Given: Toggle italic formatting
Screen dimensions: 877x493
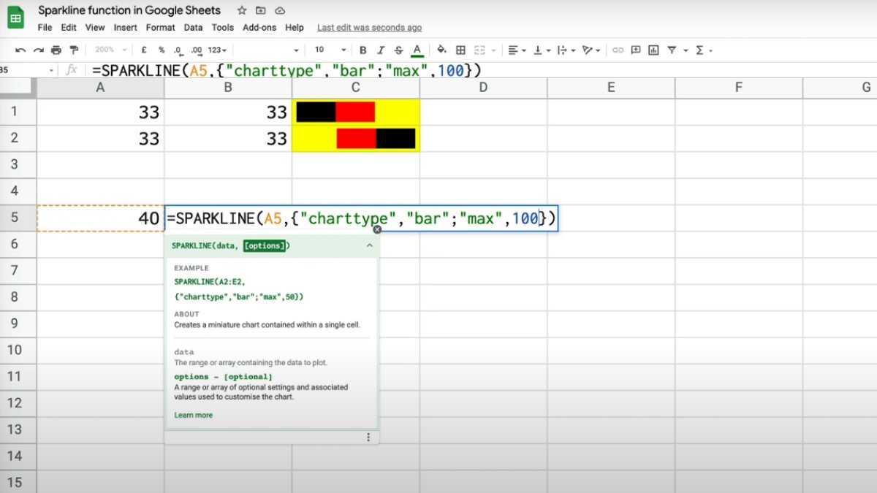Looking at the screenshot, I should tap(381, 50).
